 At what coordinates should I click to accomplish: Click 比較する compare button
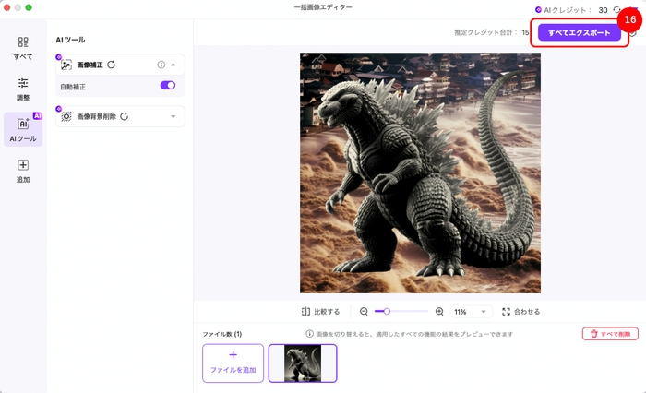pyautogui.click(x=320, y=312)
